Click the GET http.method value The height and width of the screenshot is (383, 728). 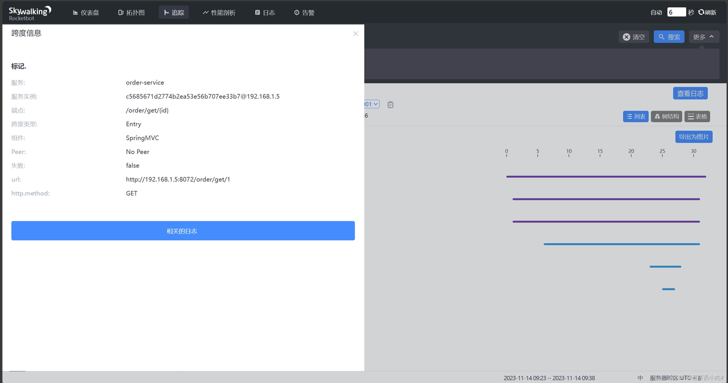click(132, 193)
